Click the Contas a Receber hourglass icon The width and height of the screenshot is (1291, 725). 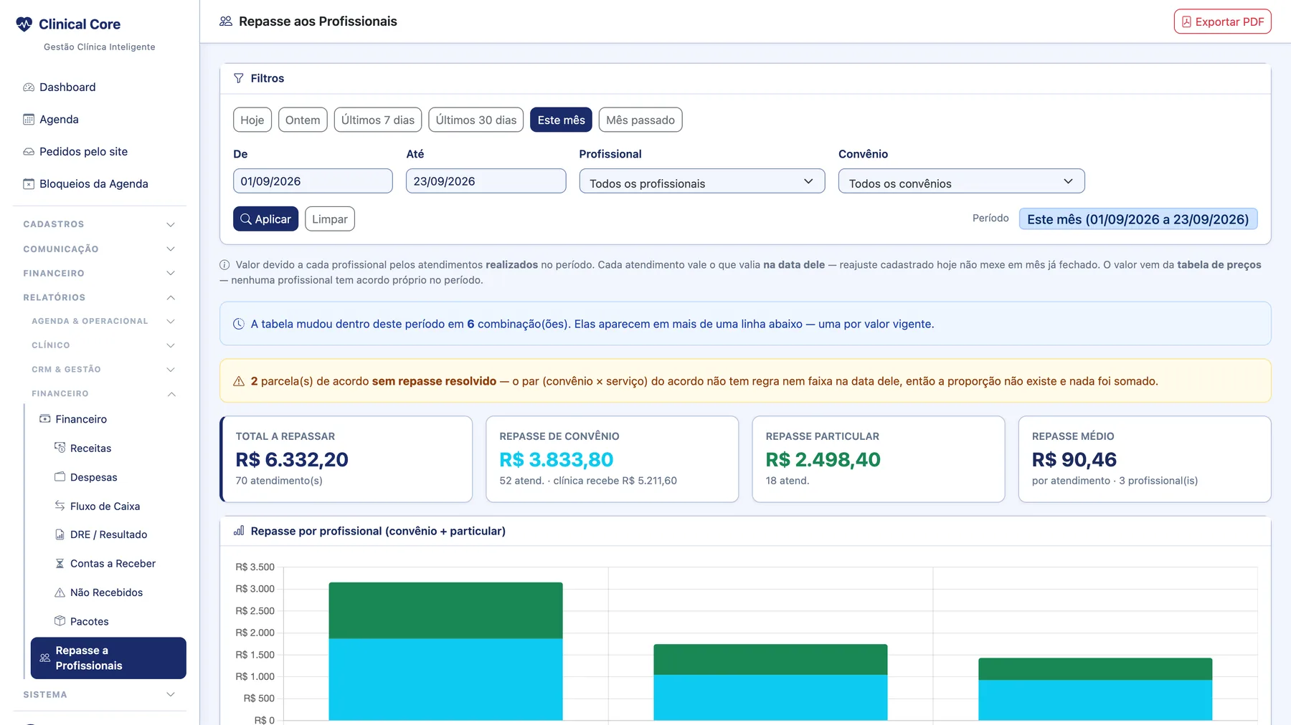60,564
